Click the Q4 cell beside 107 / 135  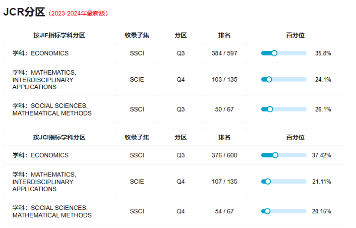click(x=181, y=182)
